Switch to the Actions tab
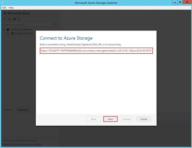The width and height of the screenshot is (192, 148). click(8, 110)
